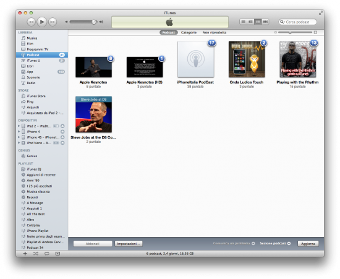Image resolution: width=340 pixels, height=279 pixels.
Task: Select the Categorie tab
Action: click(189, 32)
